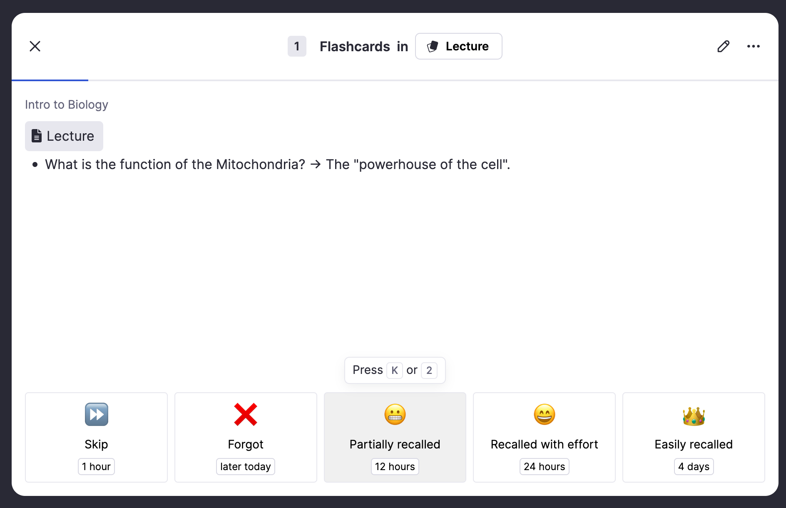
Task: Select Partially recalled for 12 hours
Action: [x=395, y=437]
